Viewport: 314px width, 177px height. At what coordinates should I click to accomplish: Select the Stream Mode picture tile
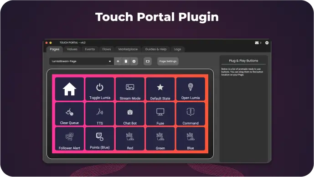click(x=130, y=89)
